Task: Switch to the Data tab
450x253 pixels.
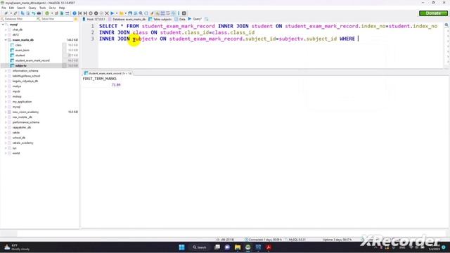Action: (180, 19)
